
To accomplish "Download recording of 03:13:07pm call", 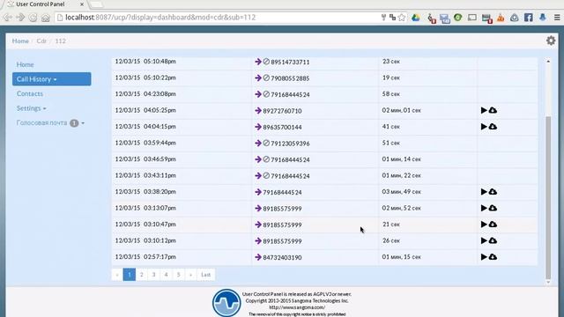I will (x=493, y=208).
